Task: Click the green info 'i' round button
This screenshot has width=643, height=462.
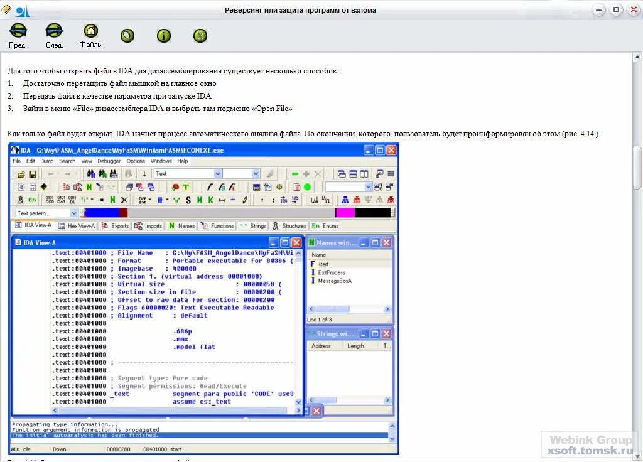Action: (164, 36)
